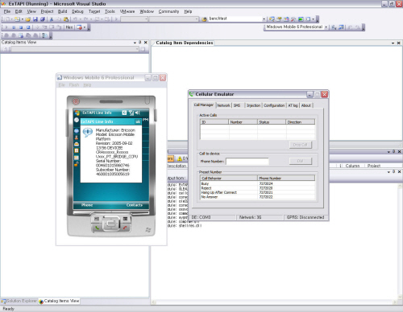This screenshot has width=403, height=312.
Task: Open the File menu
Action: tap(7, 11)
